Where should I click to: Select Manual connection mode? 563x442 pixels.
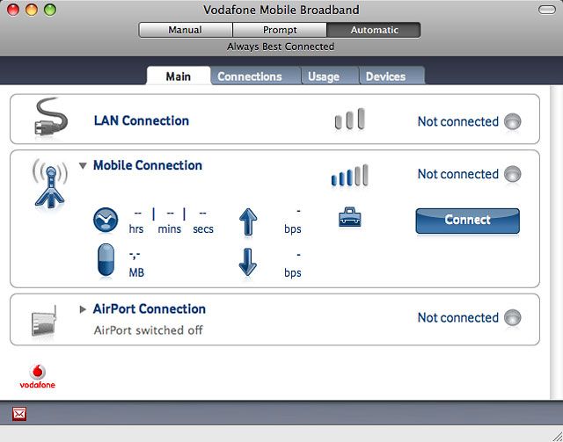185,30
